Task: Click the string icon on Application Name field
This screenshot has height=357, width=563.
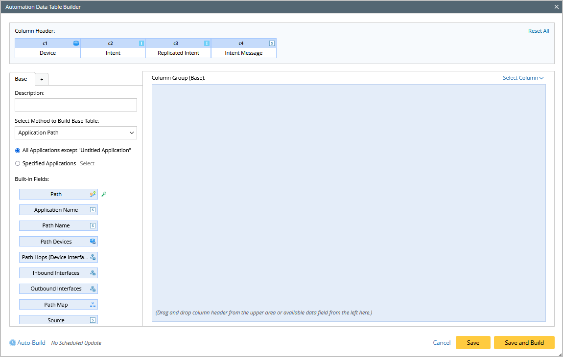Action: coord(93,210)
